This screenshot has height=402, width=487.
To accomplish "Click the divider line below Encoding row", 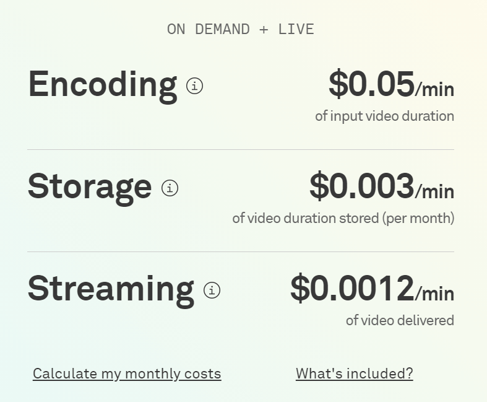I will coord(241,149).
